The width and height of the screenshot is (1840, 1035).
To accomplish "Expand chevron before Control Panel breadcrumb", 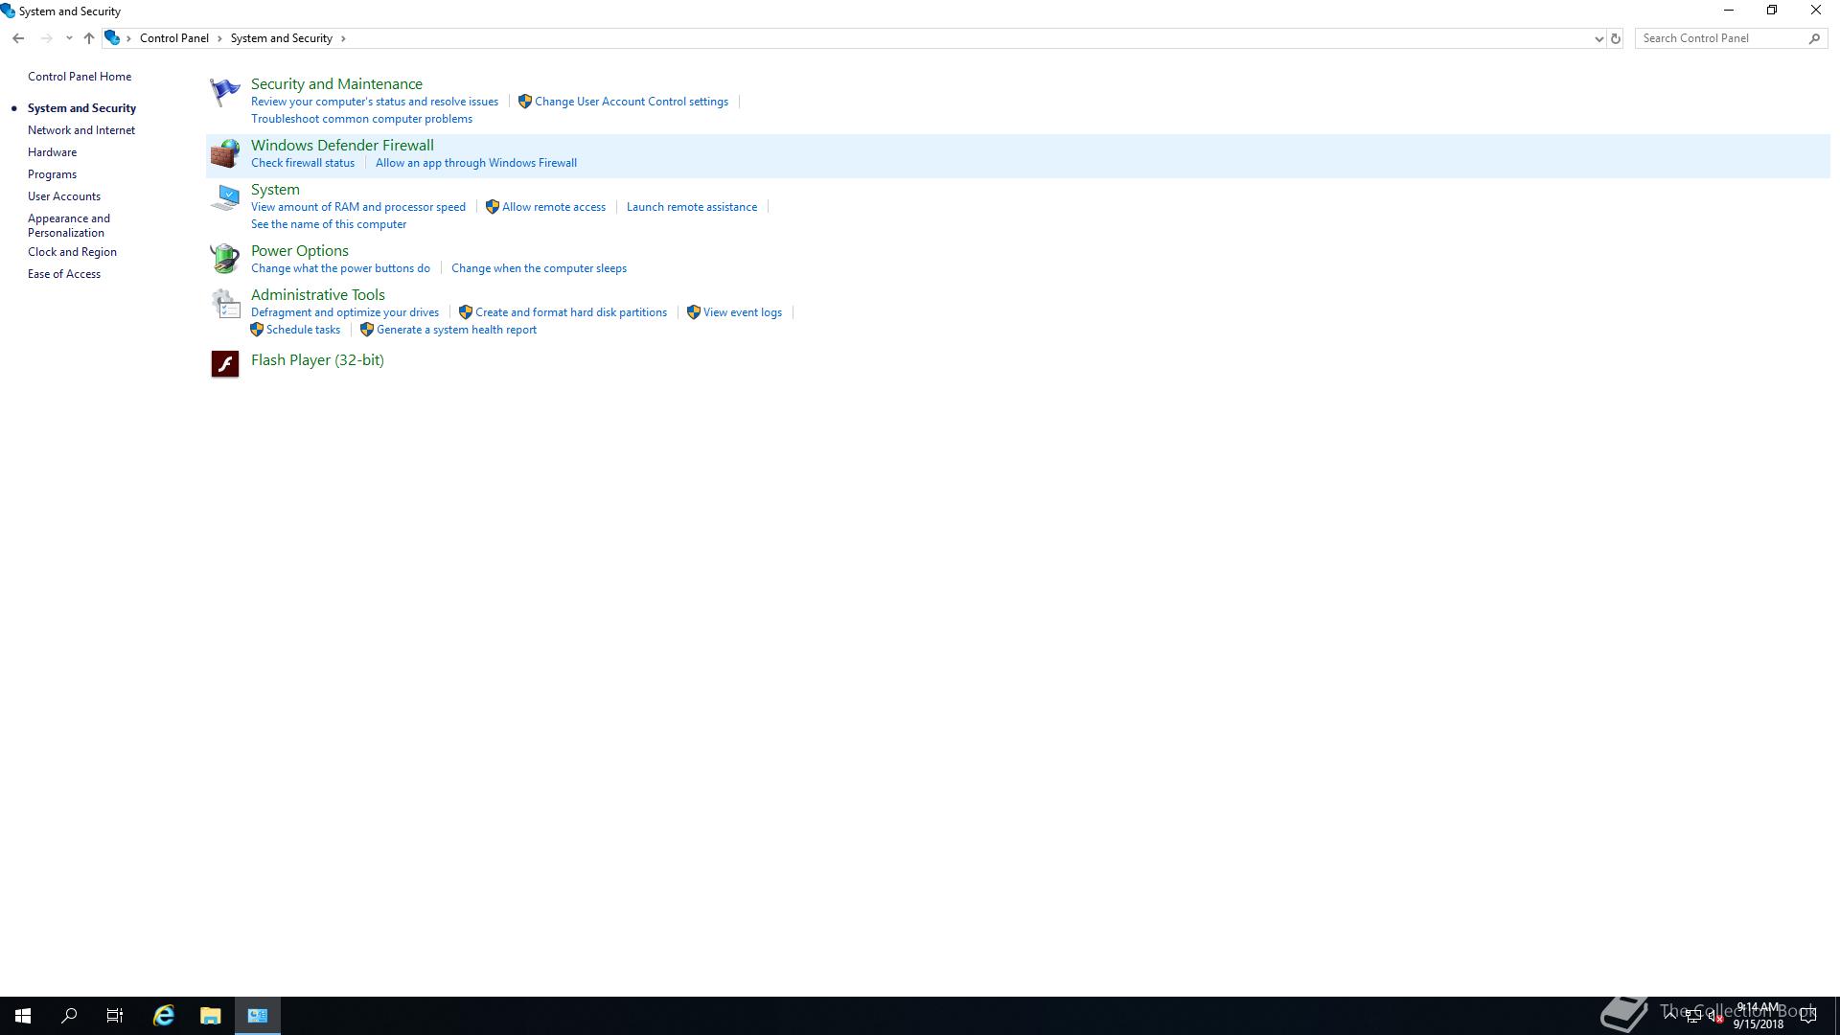I will click(128, 38).
